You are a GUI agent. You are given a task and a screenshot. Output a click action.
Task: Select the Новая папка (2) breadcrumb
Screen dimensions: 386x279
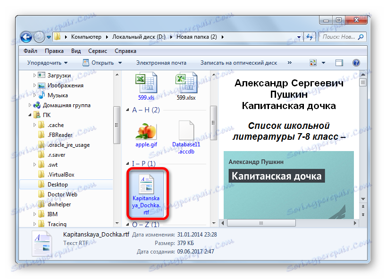196,37
